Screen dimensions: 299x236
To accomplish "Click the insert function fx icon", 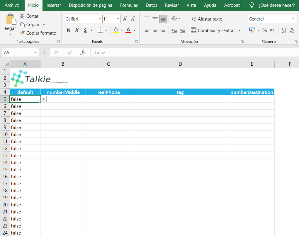I will (x=83, y=52).
